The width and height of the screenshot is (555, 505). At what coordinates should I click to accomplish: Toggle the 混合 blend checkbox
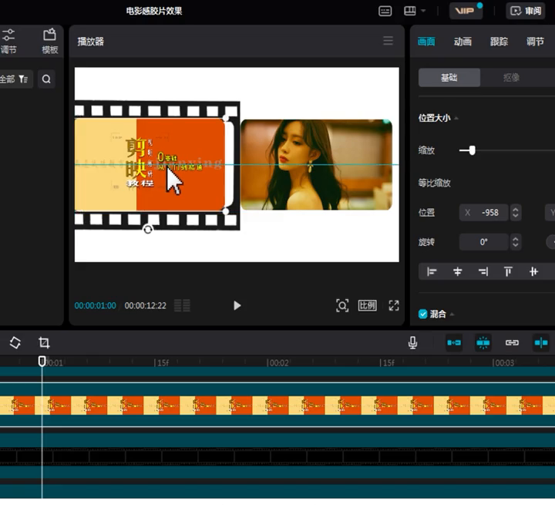[x=422, y=314]
